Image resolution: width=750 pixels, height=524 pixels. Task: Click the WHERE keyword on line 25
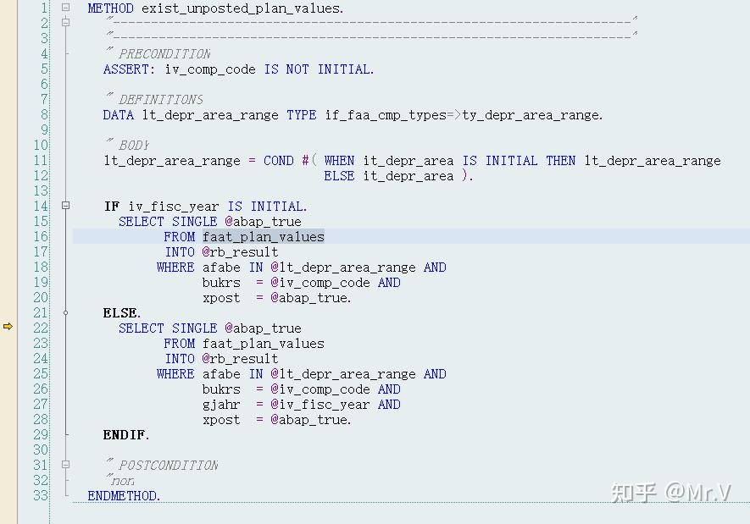point(175,373)
